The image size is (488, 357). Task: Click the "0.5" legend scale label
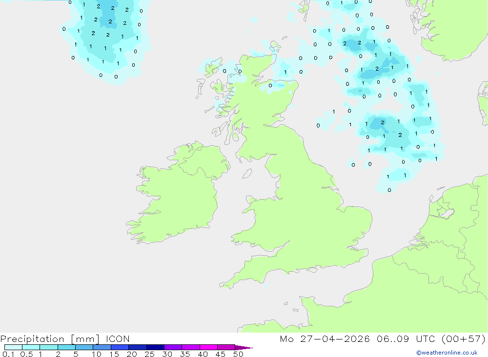click(26, 354)
